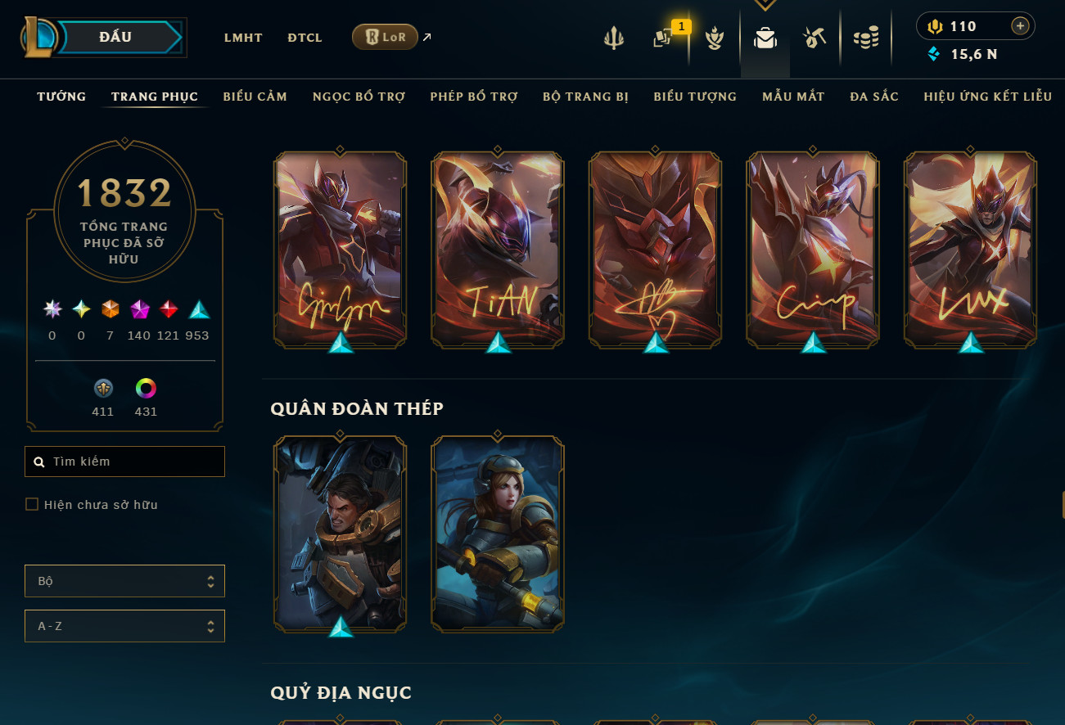The width and height of the screenshot is (1065, 725).
Task: Switch to the TƯỚNG tab
Action: click(61, 97)
